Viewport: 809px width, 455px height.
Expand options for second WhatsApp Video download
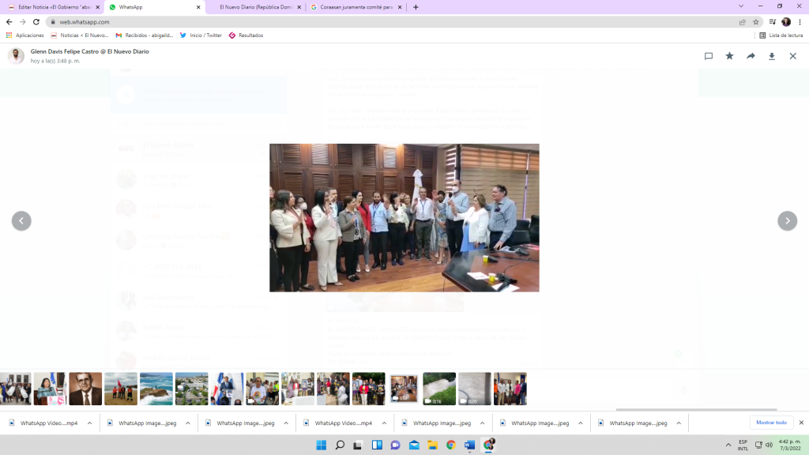pos(384,423)
